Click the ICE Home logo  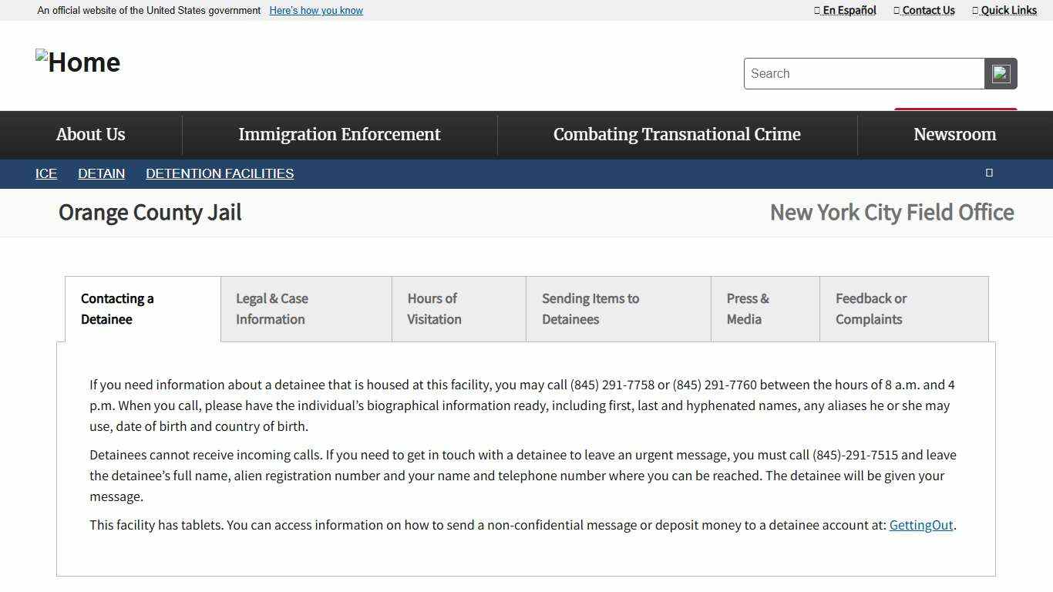[x=77, y=62]
